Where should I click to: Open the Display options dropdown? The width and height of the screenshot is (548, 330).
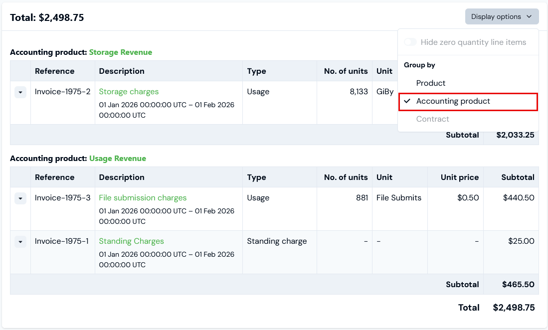502,17
